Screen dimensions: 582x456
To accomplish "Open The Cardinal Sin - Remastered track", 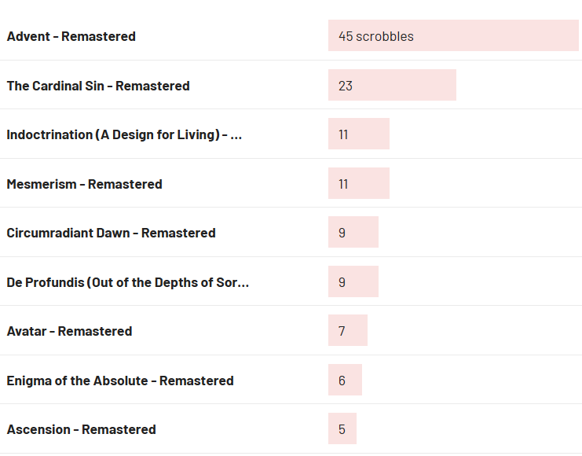I will (x=98, y=86).
